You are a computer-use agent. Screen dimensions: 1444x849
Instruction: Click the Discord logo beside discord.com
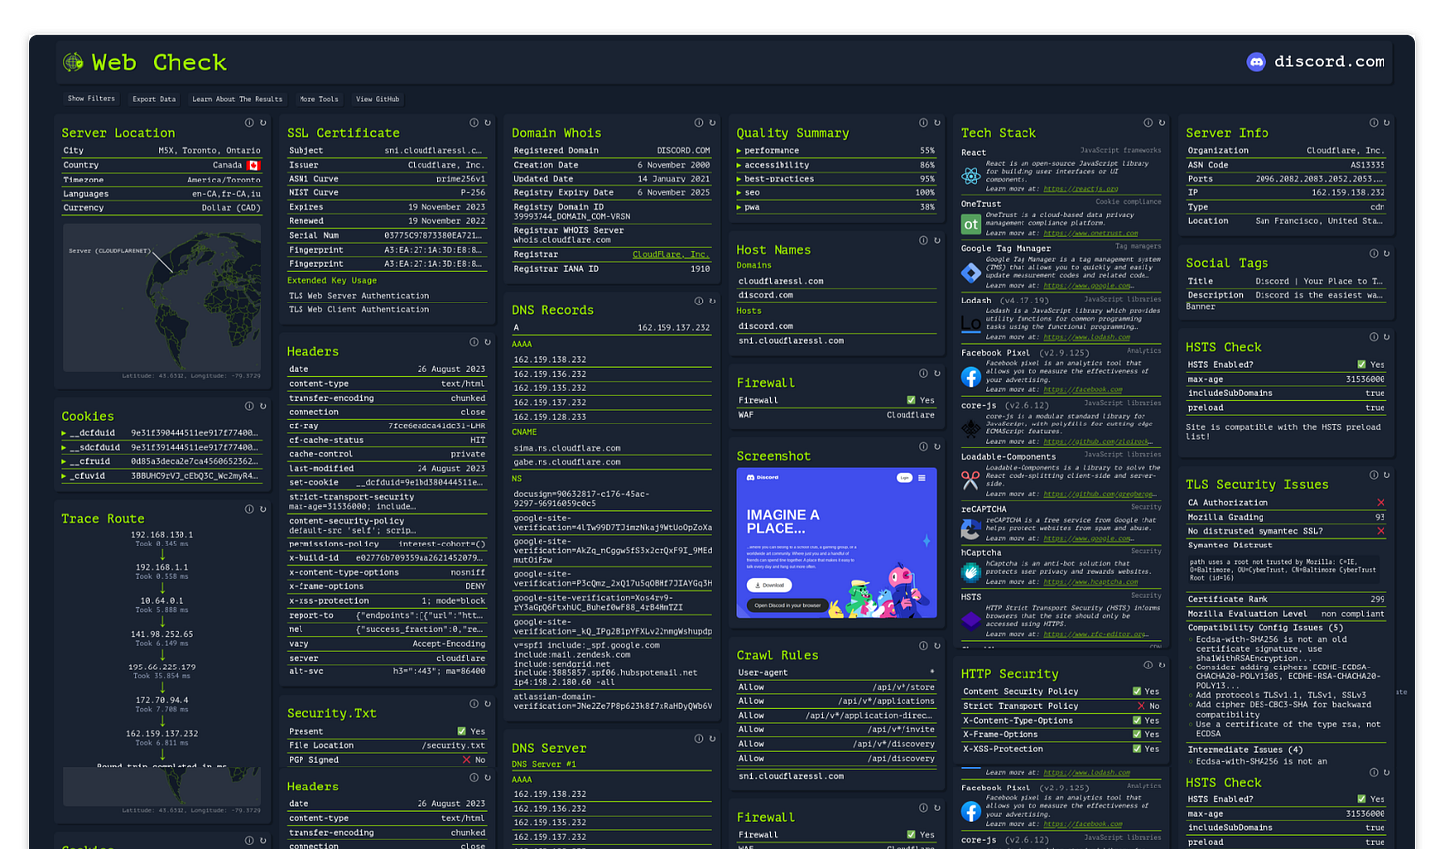(1256, 61)
